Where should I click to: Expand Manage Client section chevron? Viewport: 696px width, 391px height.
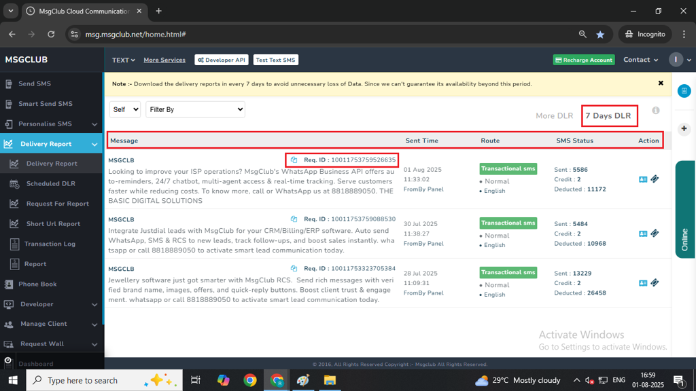(x=94, y=324)
